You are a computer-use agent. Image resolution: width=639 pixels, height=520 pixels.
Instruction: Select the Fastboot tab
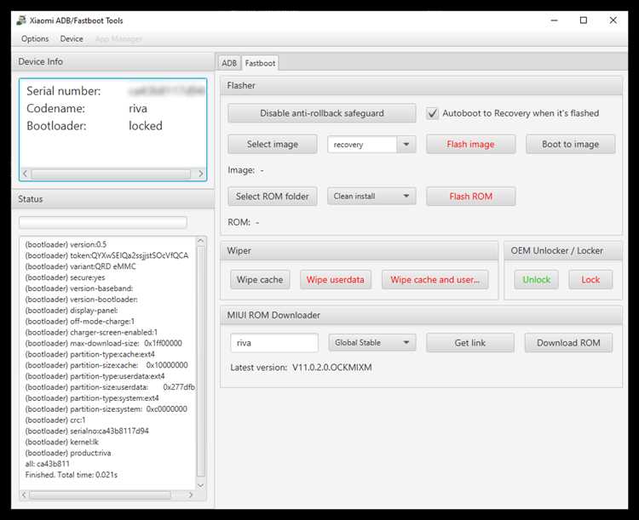pyautogui.click(x=260, y=63)
